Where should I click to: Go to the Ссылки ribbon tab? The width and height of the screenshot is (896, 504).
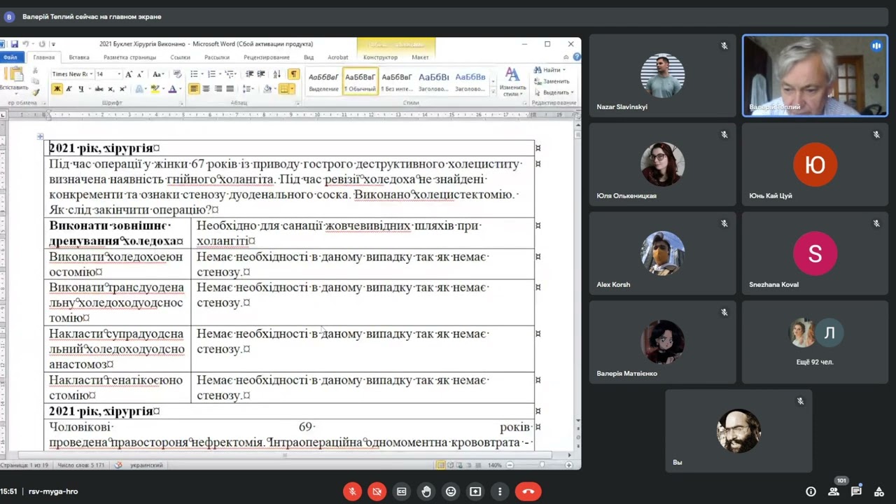coord(180,57)
